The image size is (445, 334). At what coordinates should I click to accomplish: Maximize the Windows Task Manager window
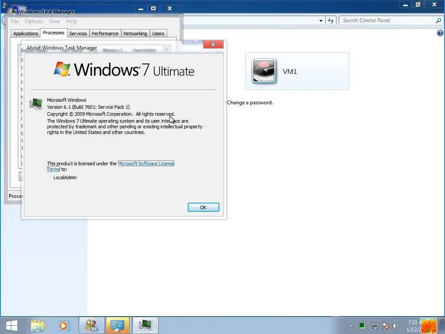click(153, 9)
